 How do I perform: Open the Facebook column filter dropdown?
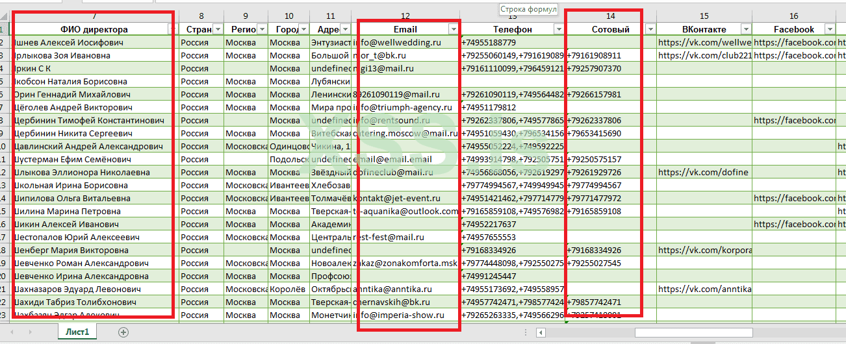[x=829, y=29]
